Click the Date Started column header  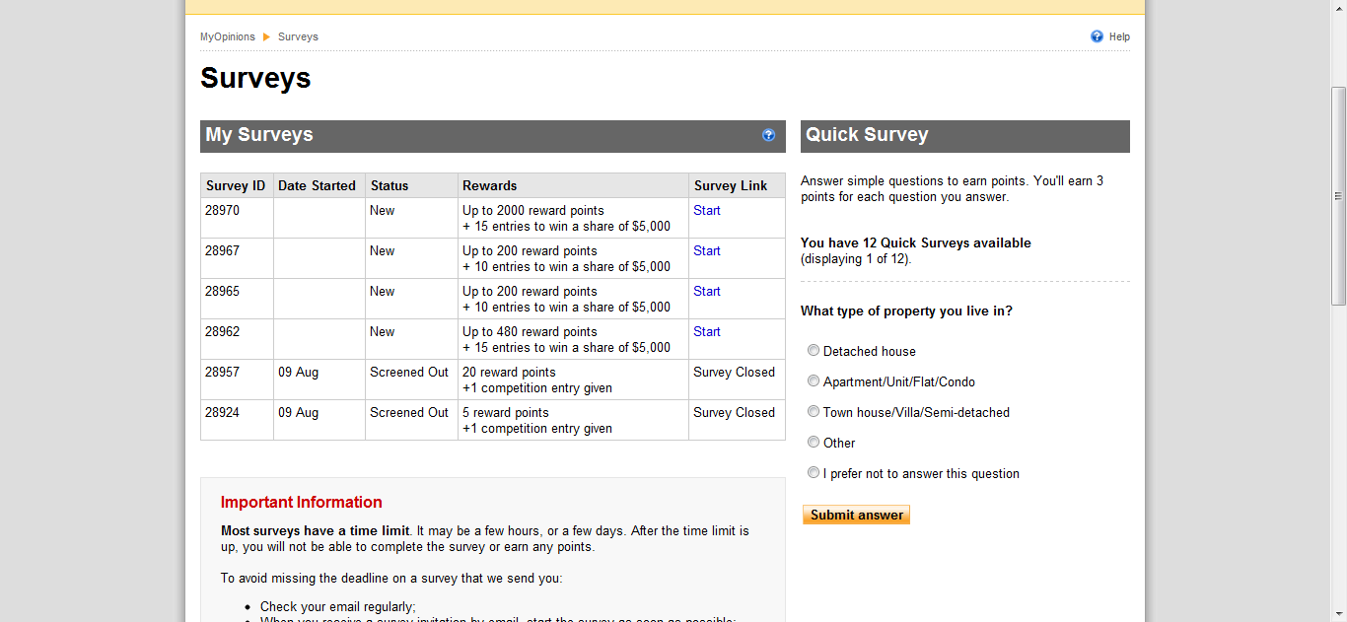coord(317,185)
